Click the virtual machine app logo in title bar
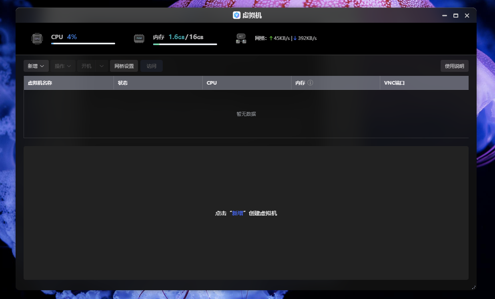 point(237,15)
